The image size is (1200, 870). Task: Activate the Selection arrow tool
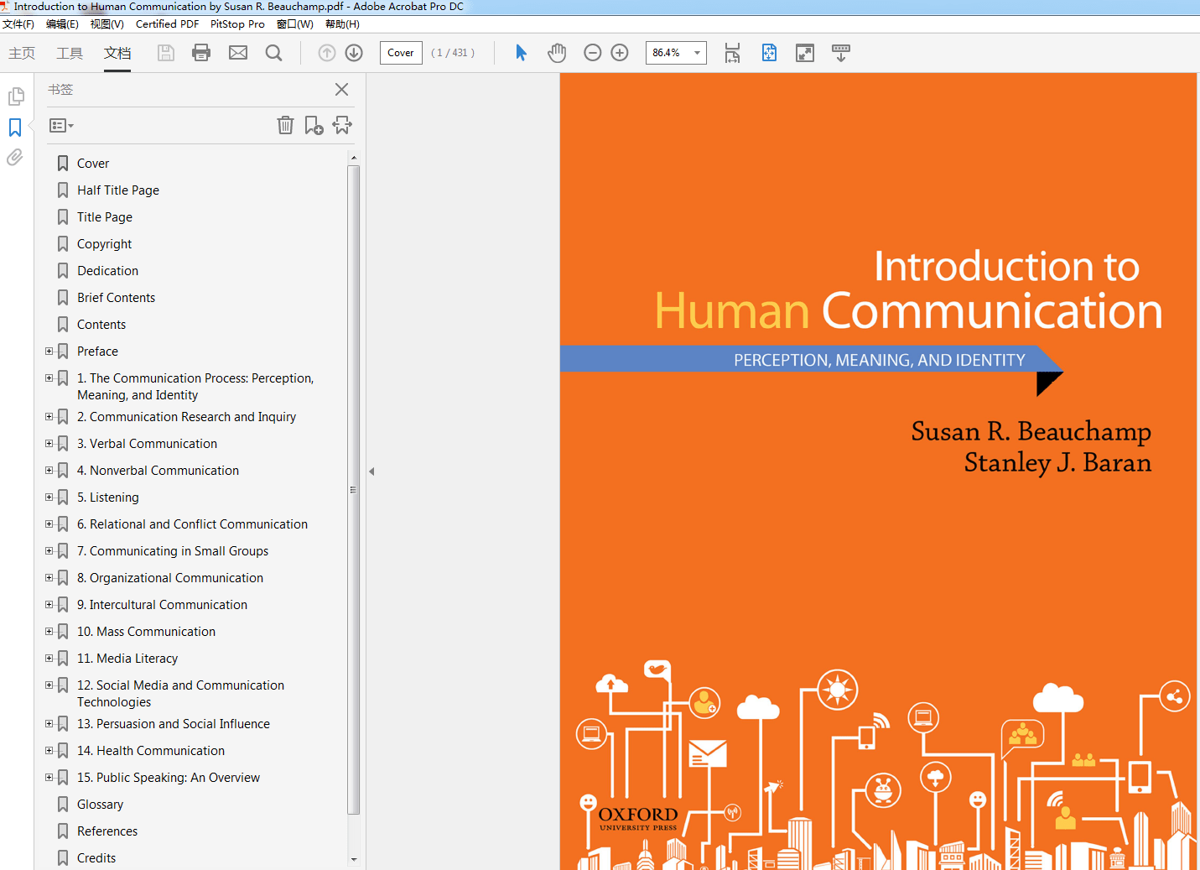point(521,52)
